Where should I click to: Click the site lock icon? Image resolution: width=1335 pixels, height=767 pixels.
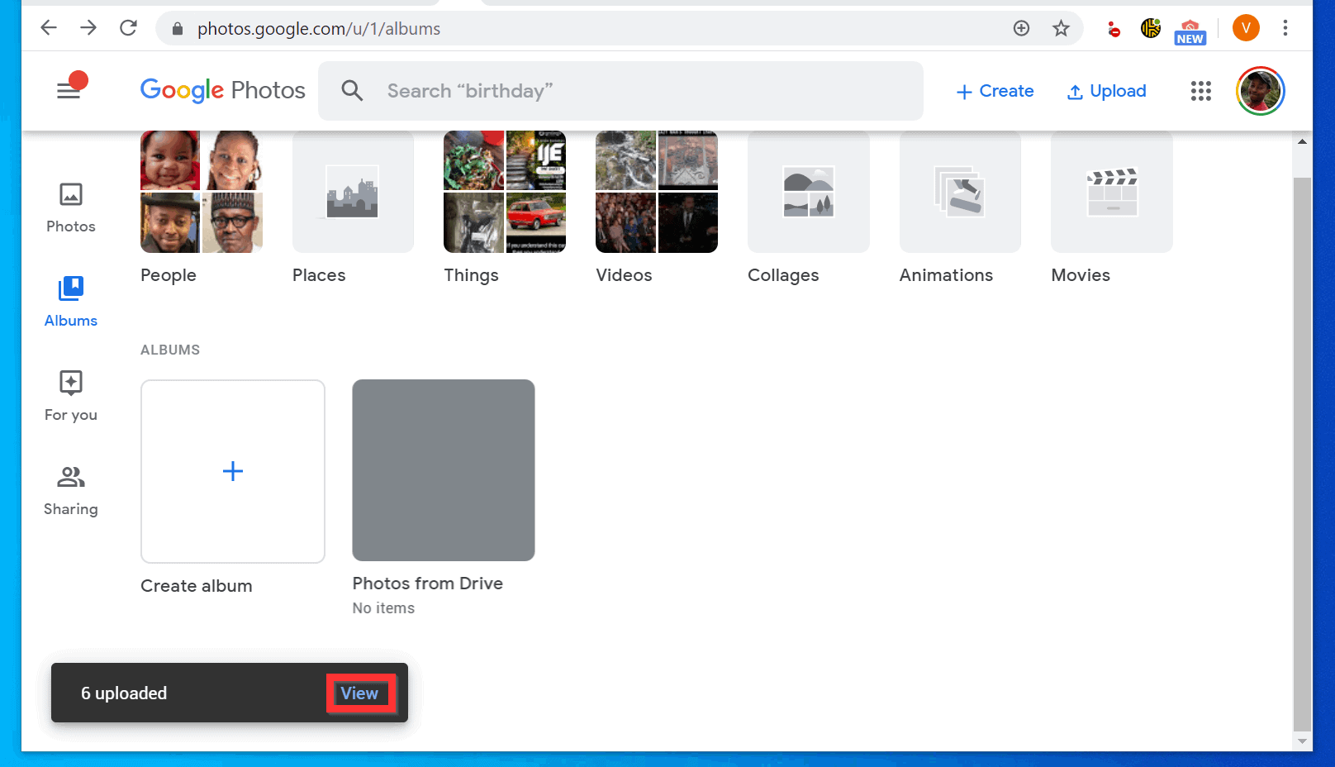tap(178, 29)
